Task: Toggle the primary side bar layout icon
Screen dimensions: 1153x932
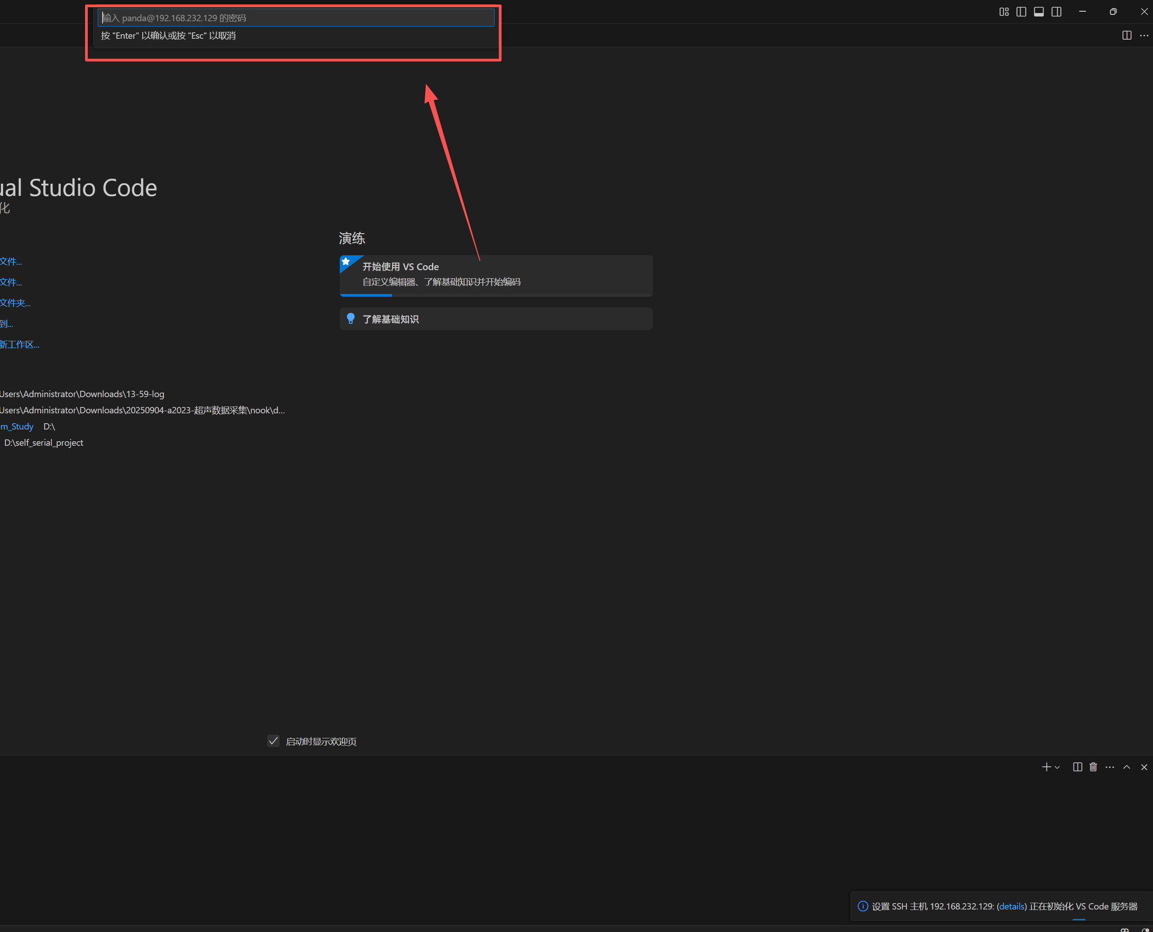Action: [x=1021, y=12]
